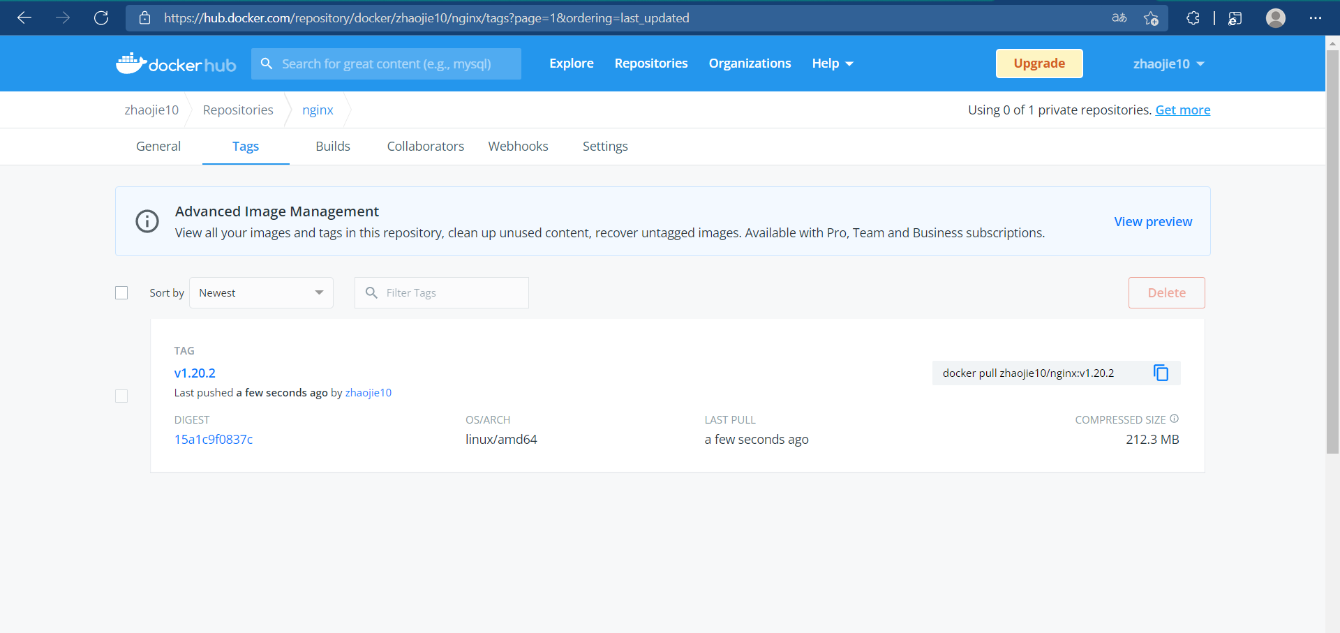This screenshot has width=1340, height=633.
Task: Click zhaojie10 in the breadcrumb
Action: pyautogui.click(x=151, y=110)
